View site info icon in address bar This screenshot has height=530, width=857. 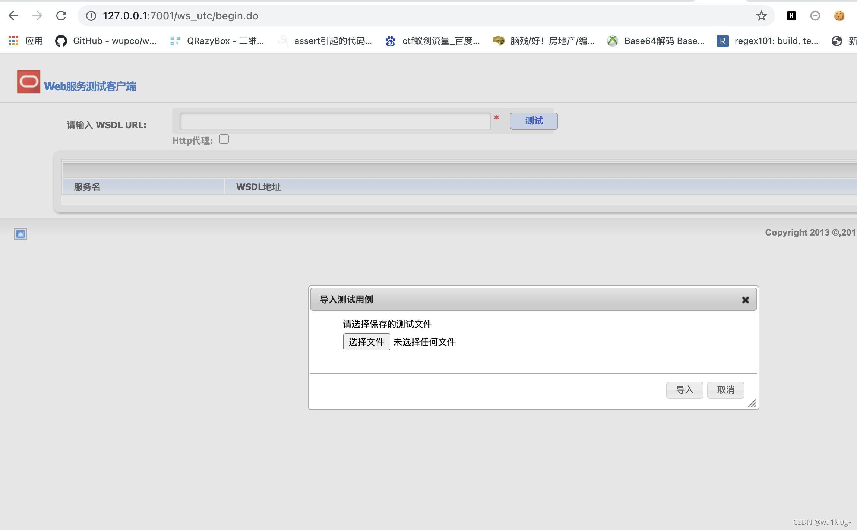(91, 16)
